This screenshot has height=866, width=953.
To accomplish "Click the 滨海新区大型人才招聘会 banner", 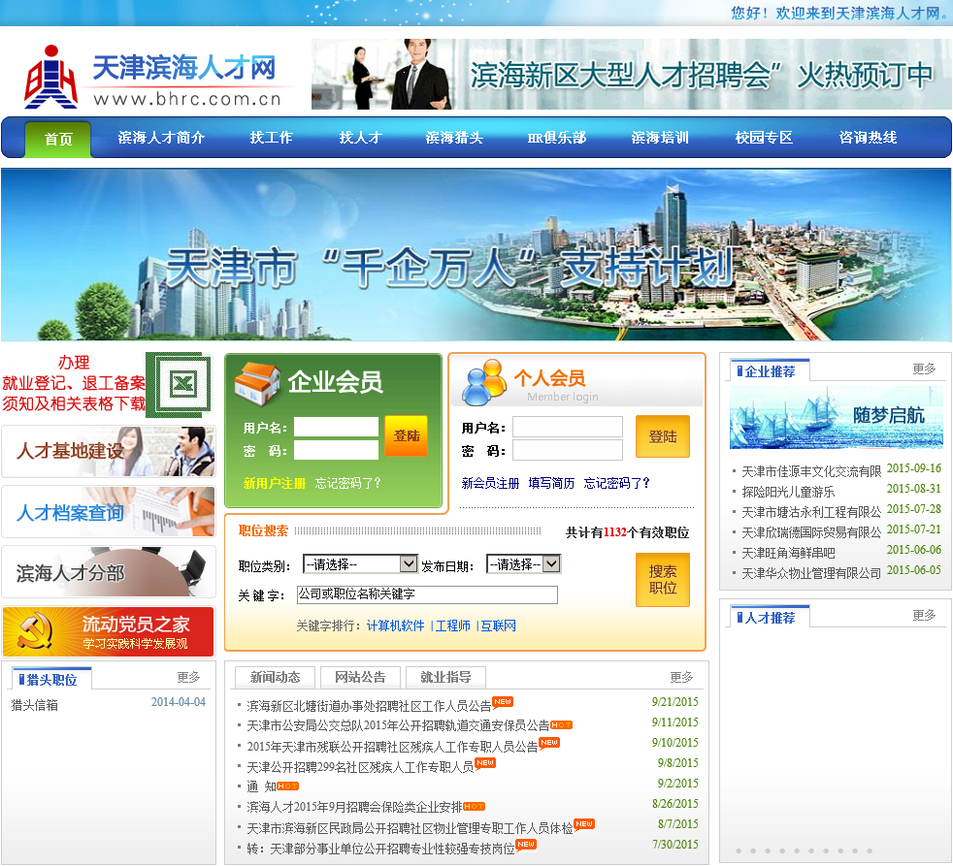I will click(631, 74).
